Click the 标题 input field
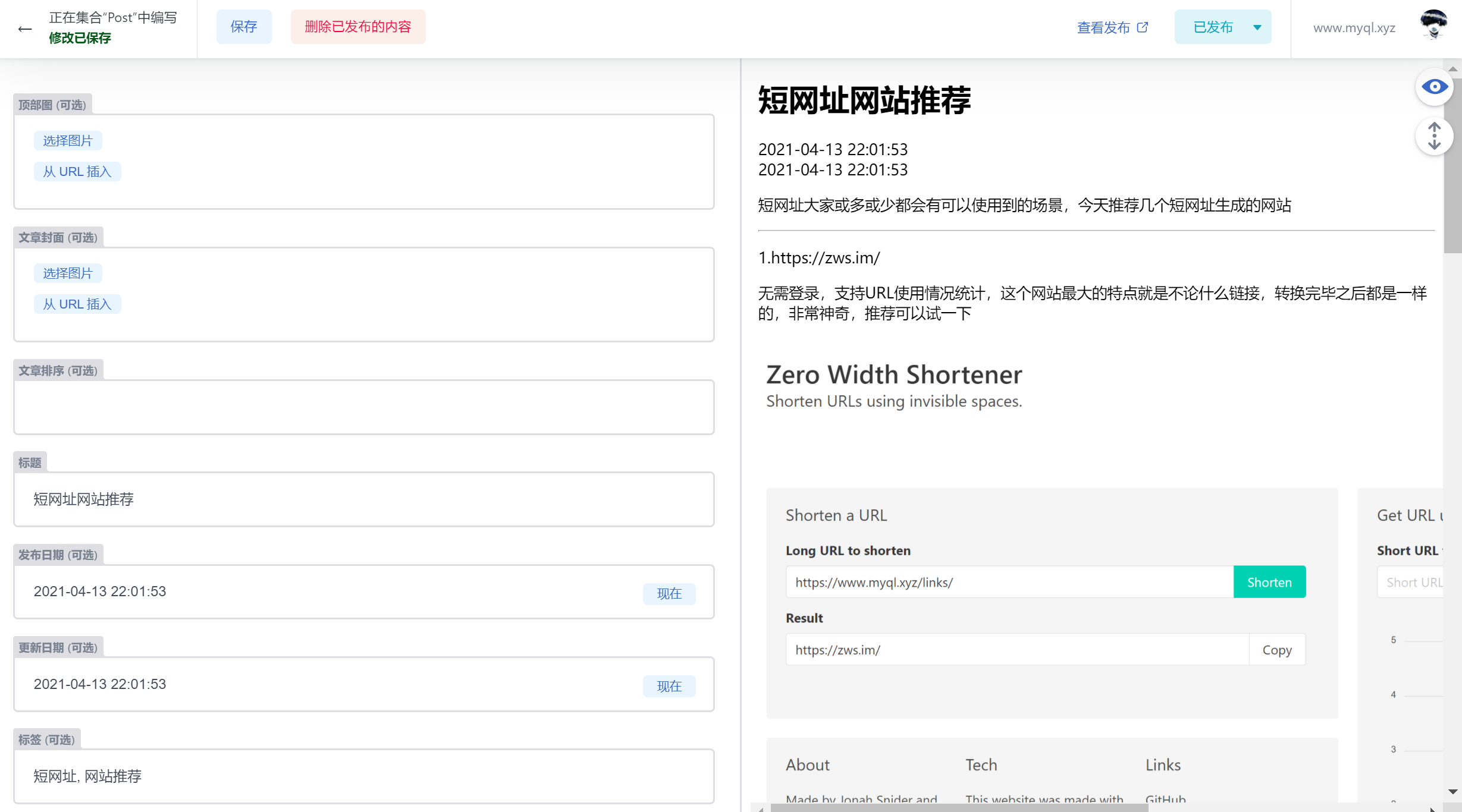The height and width of the screenshot is (812, 1462). click(x=363, y=499)
